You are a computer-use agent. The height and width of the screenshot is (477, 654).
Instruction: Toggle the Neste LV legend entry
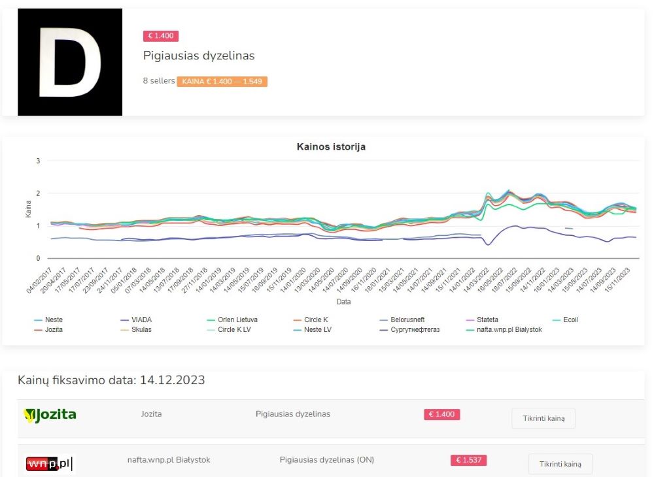313,329
